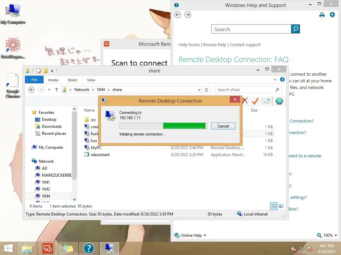
Task: Expand the breadcrumb arrow after VM4
Action: pos(109,90)
